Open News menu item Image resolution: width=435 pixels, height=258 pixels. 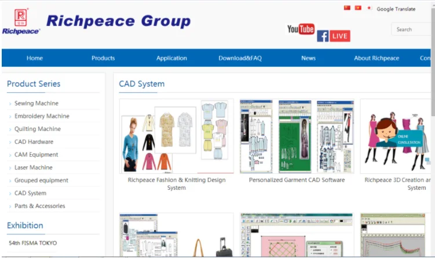(309, 58)
